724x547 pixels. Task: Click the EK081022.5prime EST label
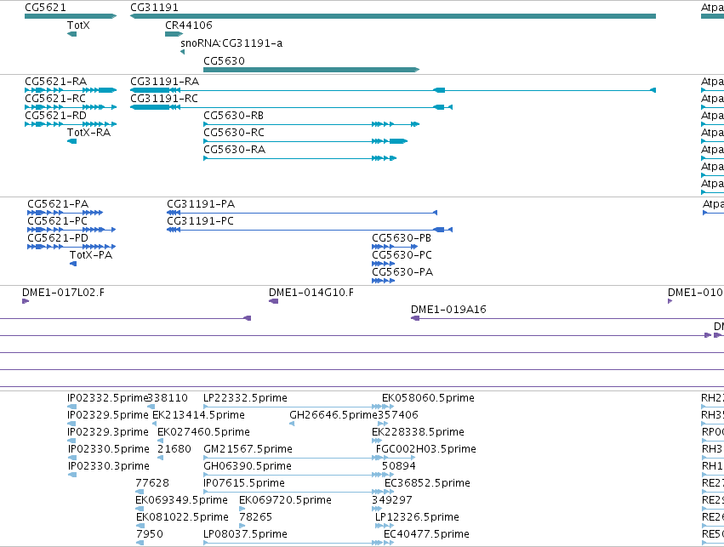click(182, 518)
